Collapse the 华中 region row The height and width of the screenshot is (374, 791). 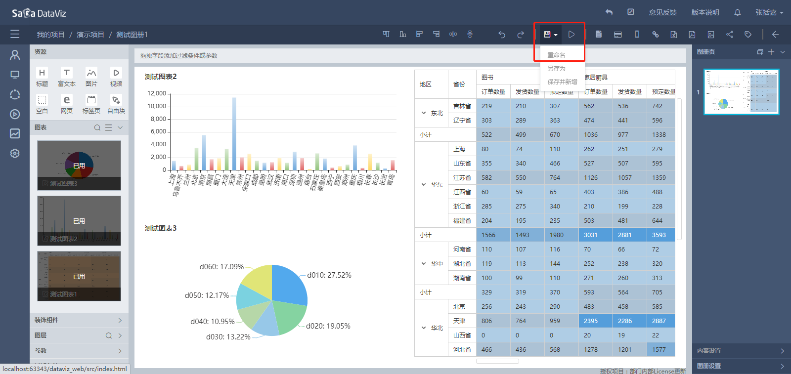click(x=424, y=264)
